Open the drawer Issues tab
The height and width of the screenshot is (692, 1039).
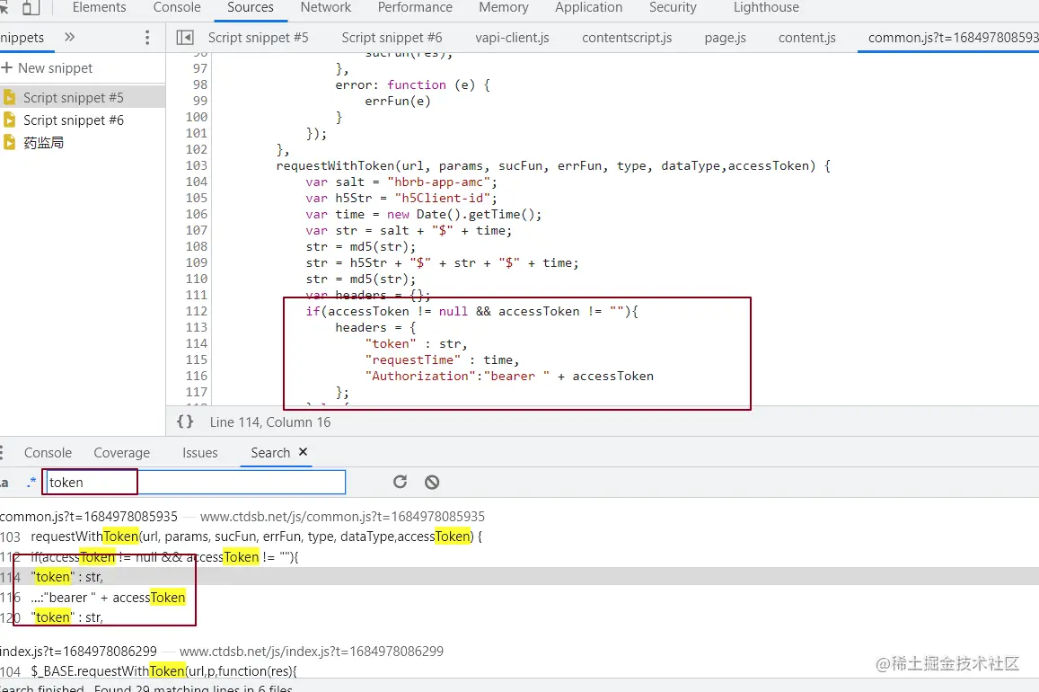199,453
